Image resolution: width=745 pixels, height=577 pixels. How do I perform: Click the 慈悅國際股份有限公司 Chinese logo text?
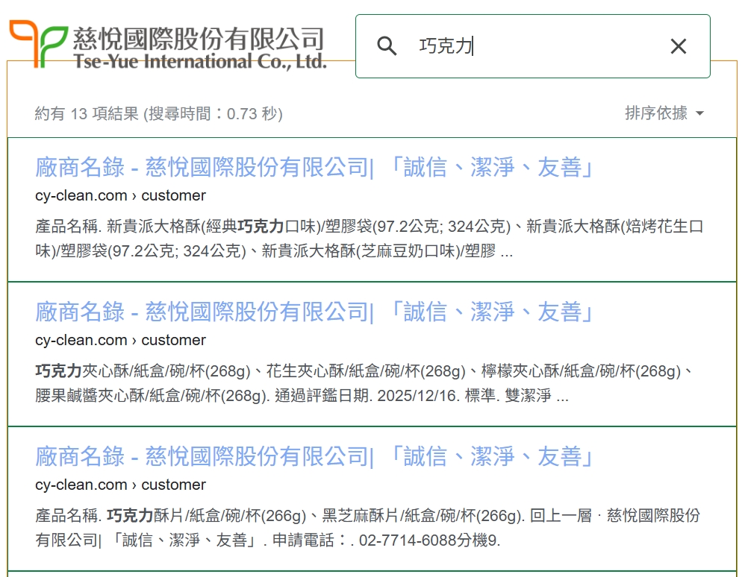pos(199,38)
